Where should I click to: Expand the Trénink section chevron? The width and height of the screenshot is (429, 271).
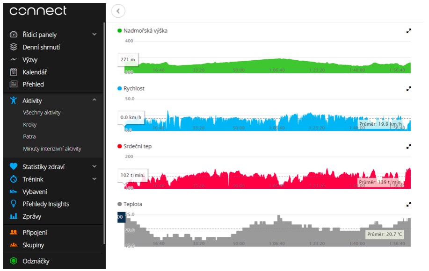pyautogui.click(x=95, y=179)
